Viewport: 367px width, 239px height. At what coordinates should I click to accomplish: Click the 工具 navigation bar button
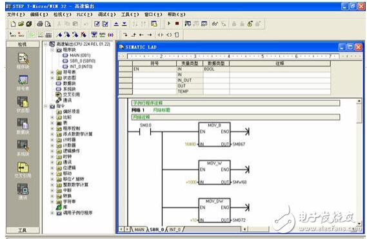point(23,231)
